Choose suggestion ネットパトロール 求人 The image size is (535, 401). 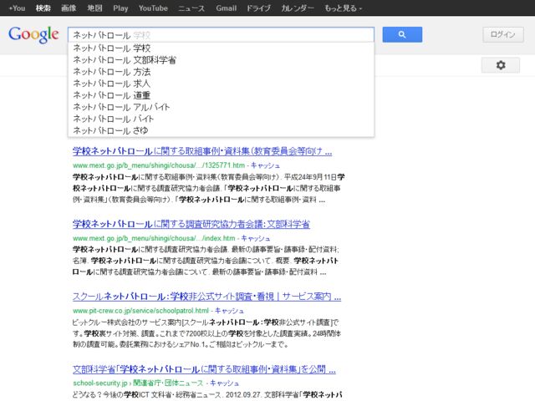(221, 84)
